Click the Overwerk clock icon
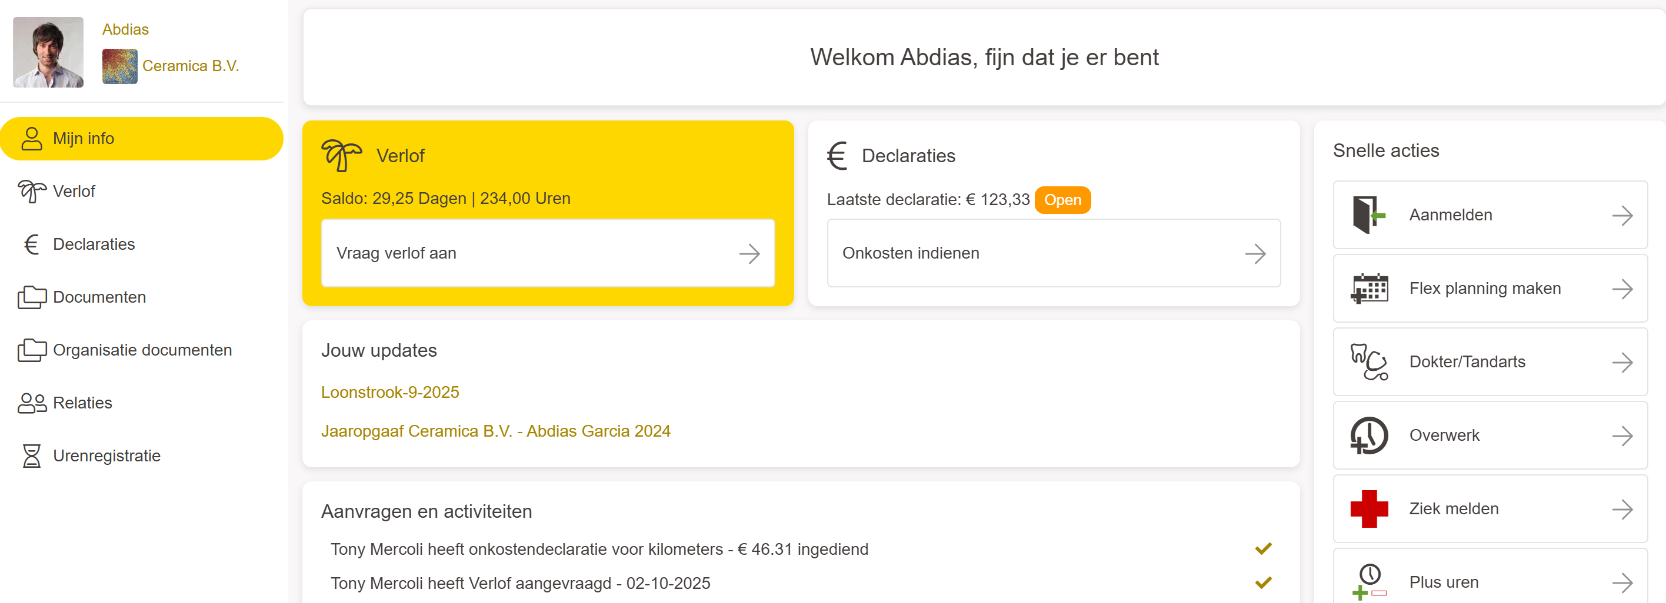 (1368, 436)
